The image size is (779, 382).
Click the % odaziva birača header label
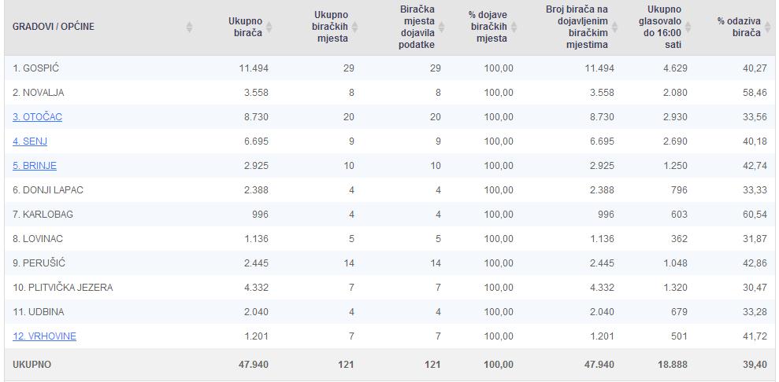[739, 27]
